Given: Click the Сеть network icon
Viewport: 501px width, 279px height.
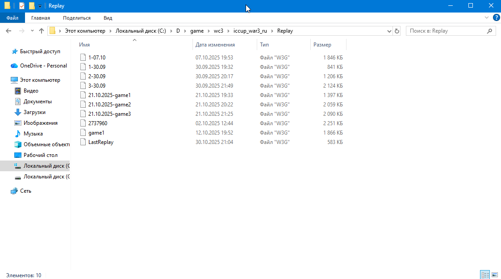Looking at the screenshot, I should (14, 191).
